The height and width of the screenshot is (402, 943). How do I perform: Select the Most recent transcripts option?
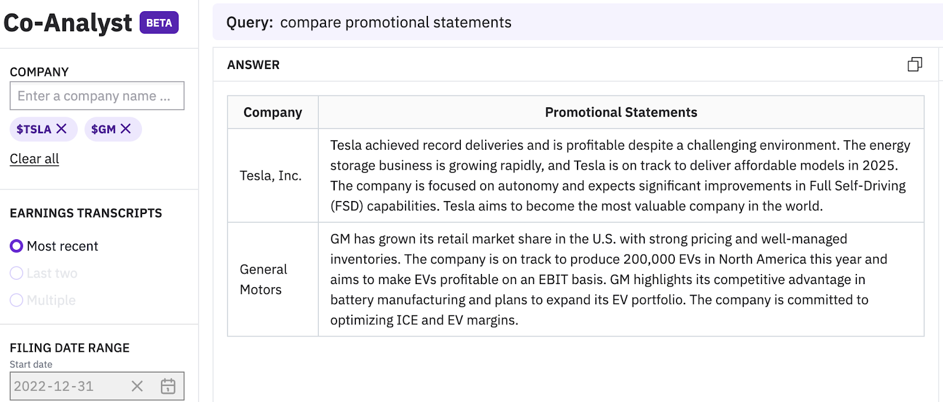[17, 246]
